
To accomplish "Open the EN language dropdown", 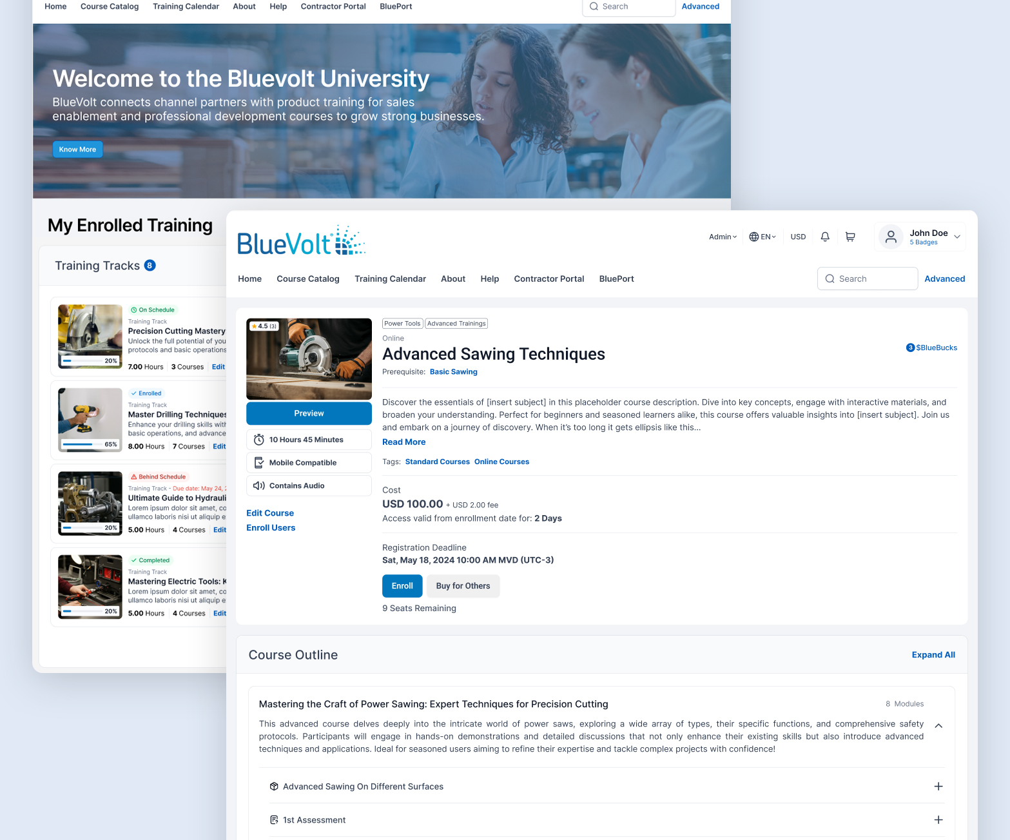I will 762,237.
